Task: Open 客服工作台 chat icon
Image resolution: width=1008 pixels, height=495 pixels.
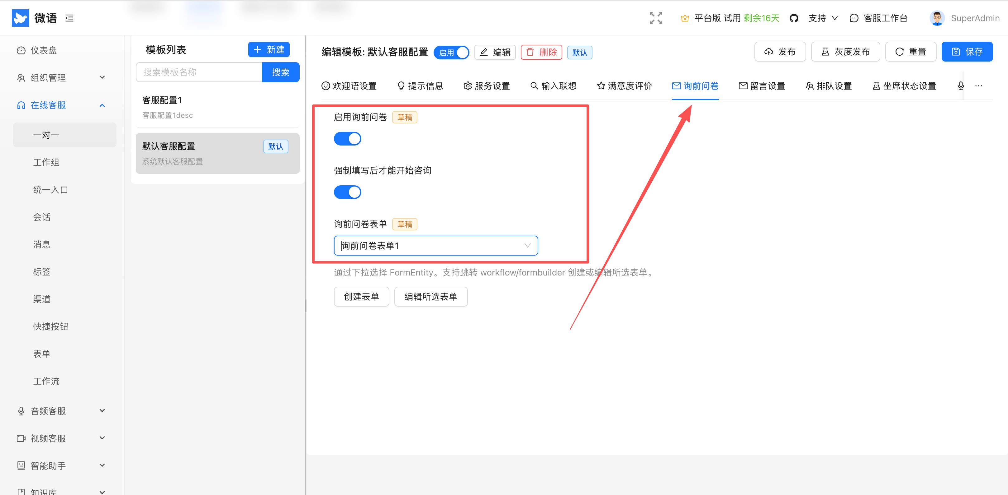Action: click(854, 18)
